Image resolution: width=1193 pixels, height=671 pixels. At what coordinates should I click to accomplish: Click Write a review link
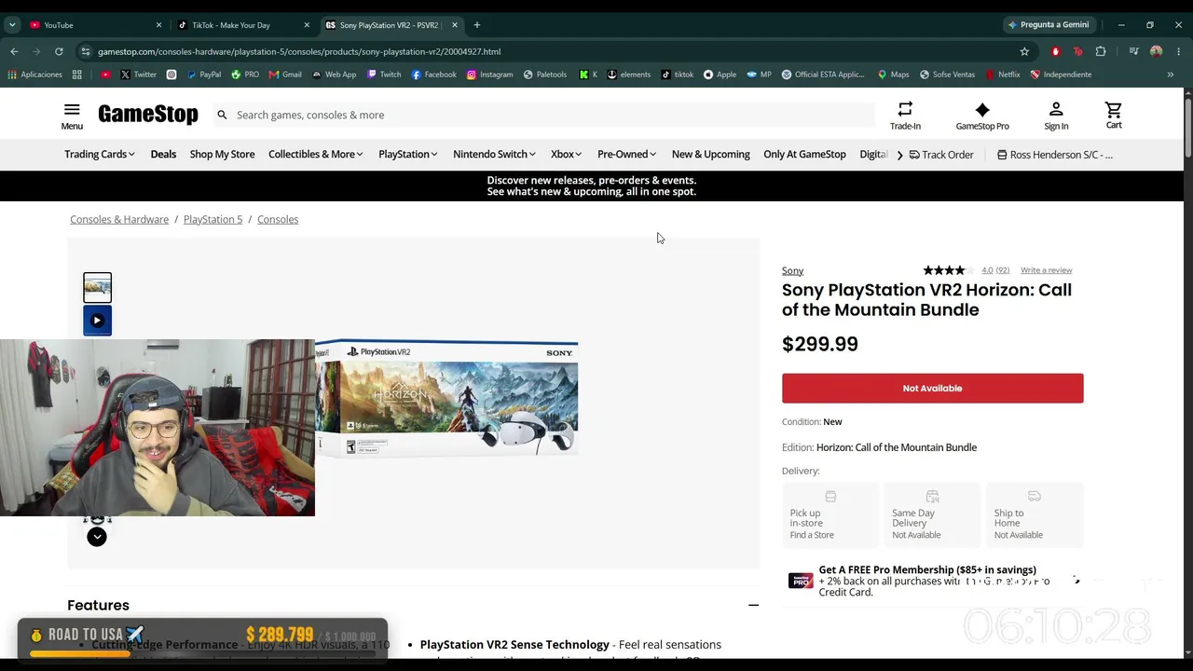pos(1046,270)
